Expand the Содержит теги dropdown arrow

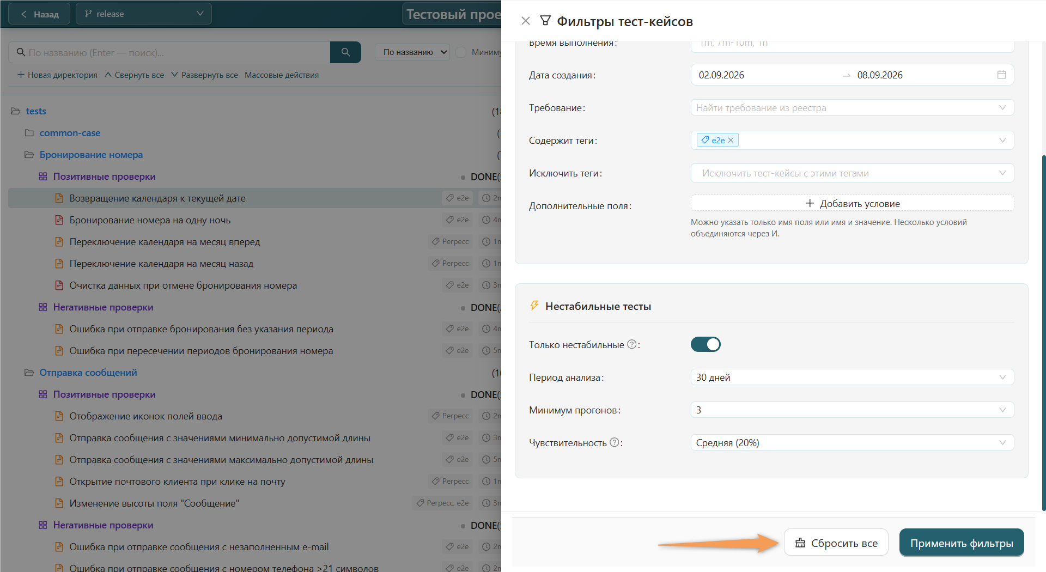[x=1002, y=141]
